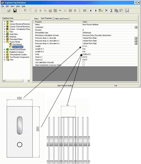This screenshot has height=164, width=141.
Task: Click the Porosity value field
Action: 110,30
